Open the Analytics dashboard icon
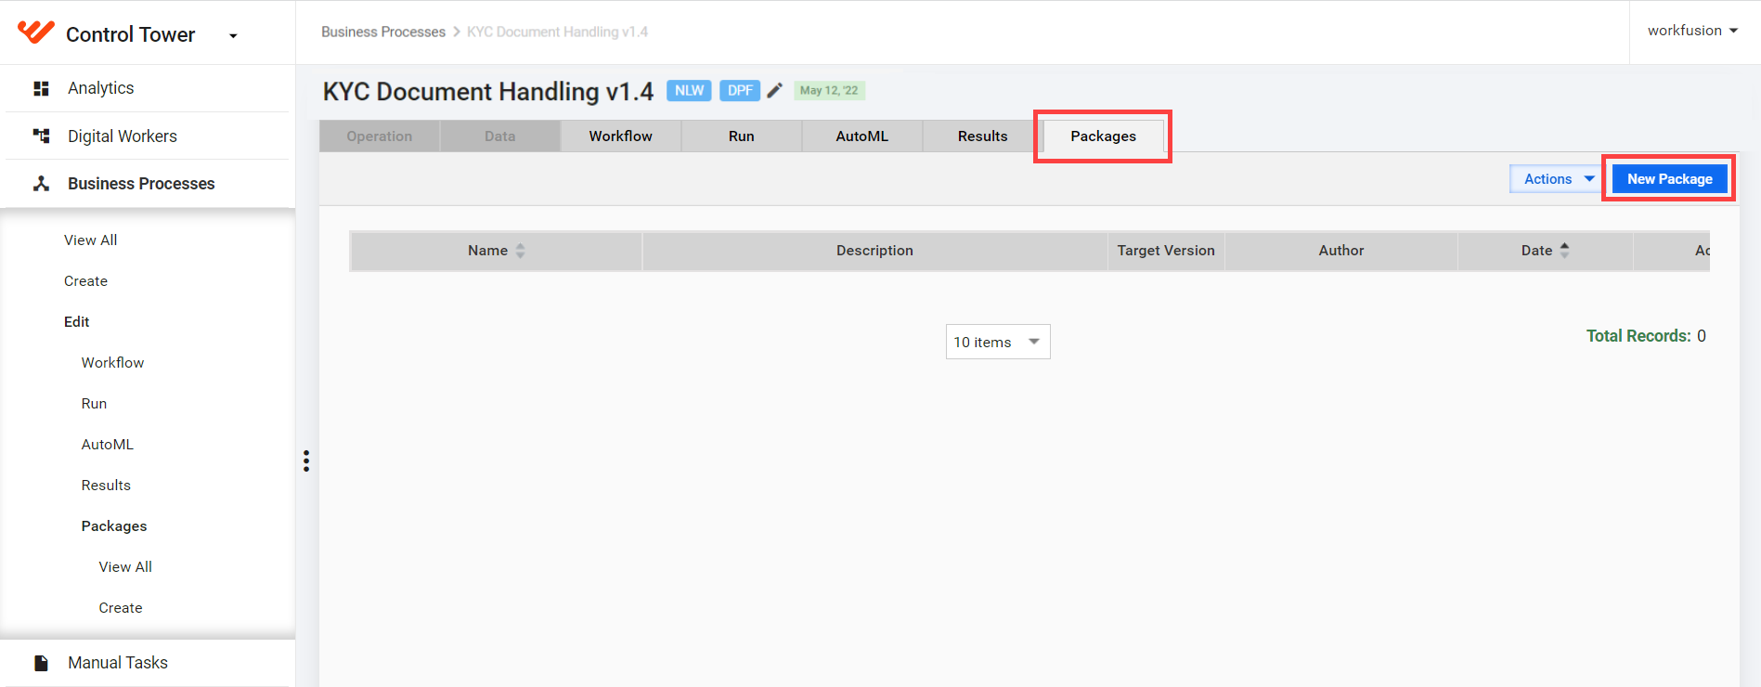 coord(41,88)
